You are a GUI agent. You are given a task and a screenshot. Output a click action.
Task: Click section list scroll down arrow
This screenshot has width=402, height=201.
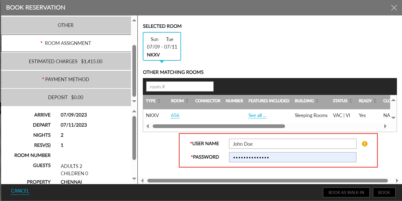point(134,101)
